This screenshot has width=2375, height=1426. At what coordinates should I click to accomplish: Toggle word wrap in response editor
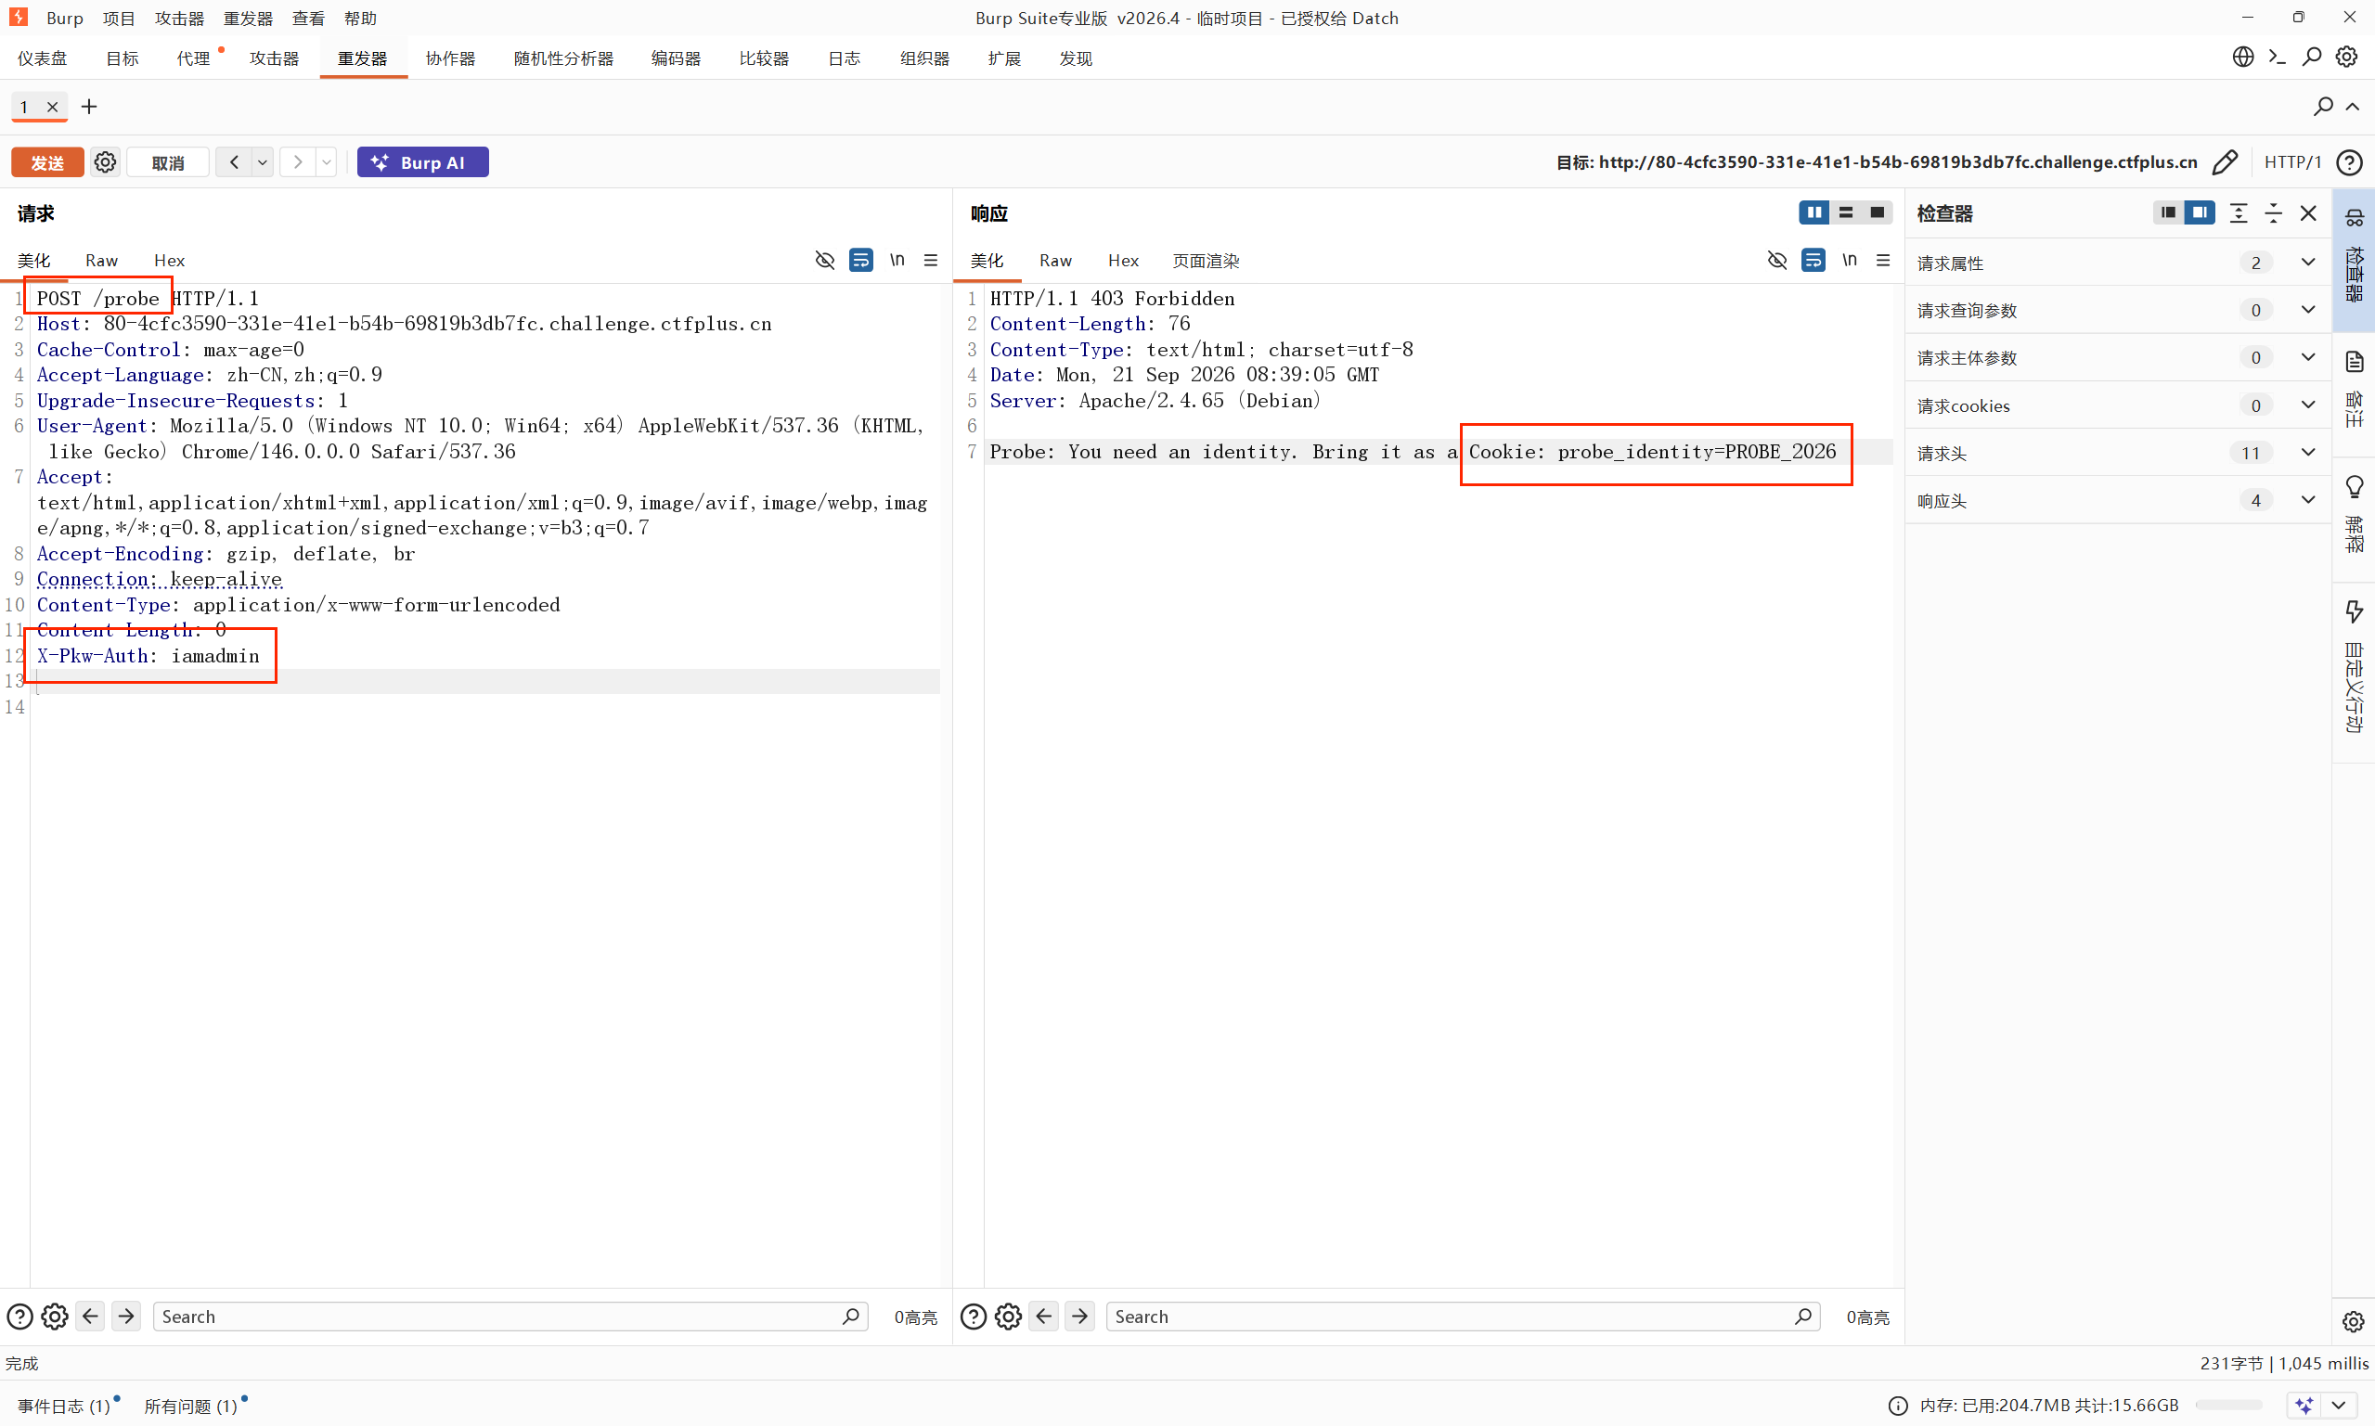coord(1814,261)
